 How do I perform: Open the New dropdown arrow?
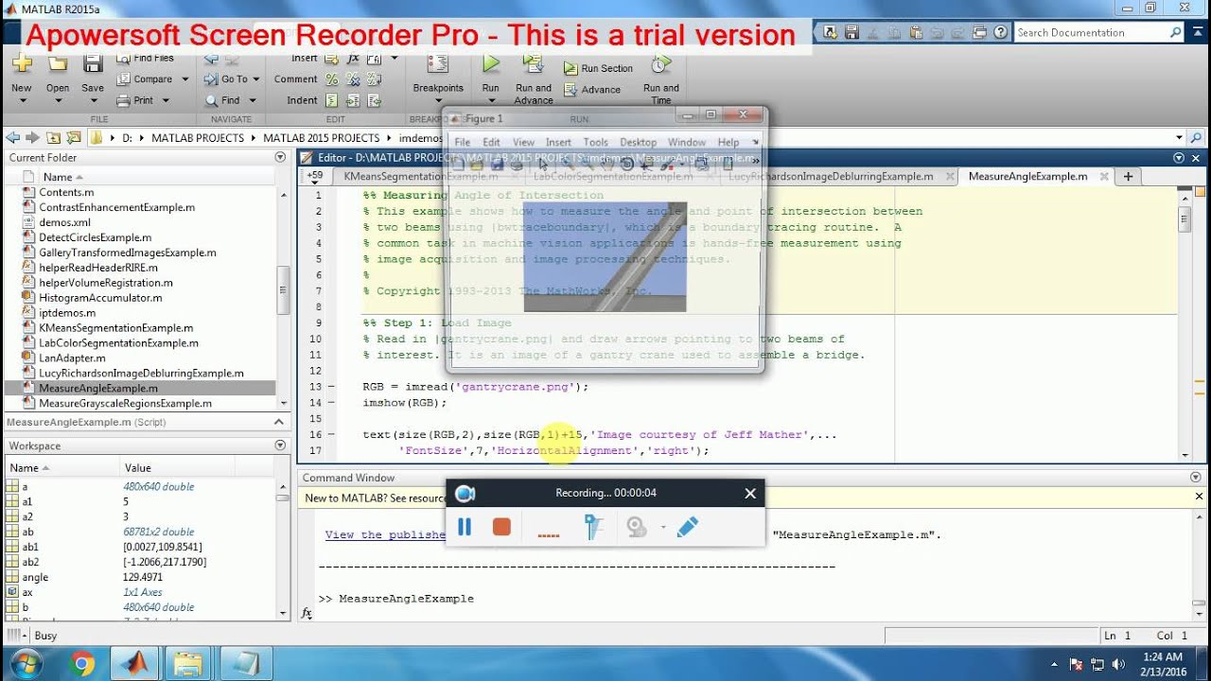22,101
